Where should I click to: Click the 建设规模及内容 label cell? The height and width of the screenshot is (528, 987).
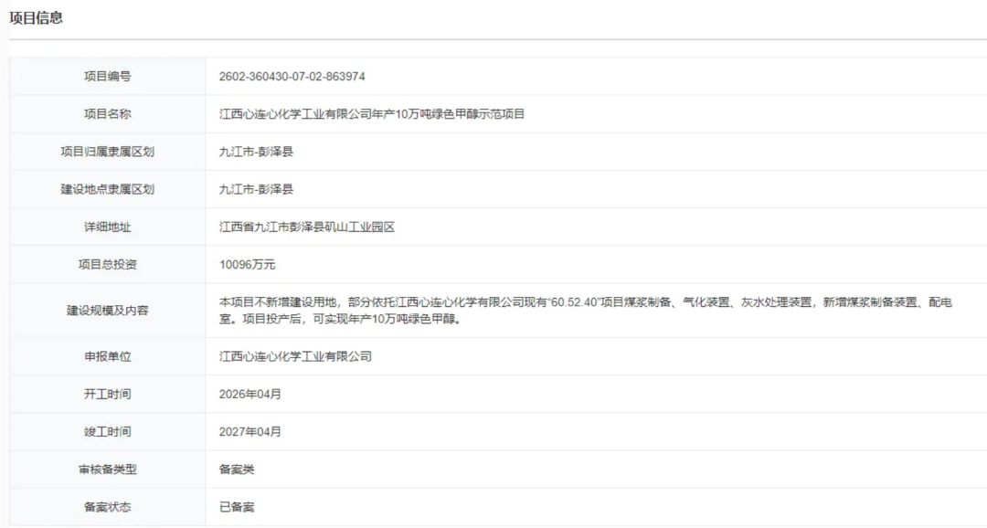tap(107, 311)
